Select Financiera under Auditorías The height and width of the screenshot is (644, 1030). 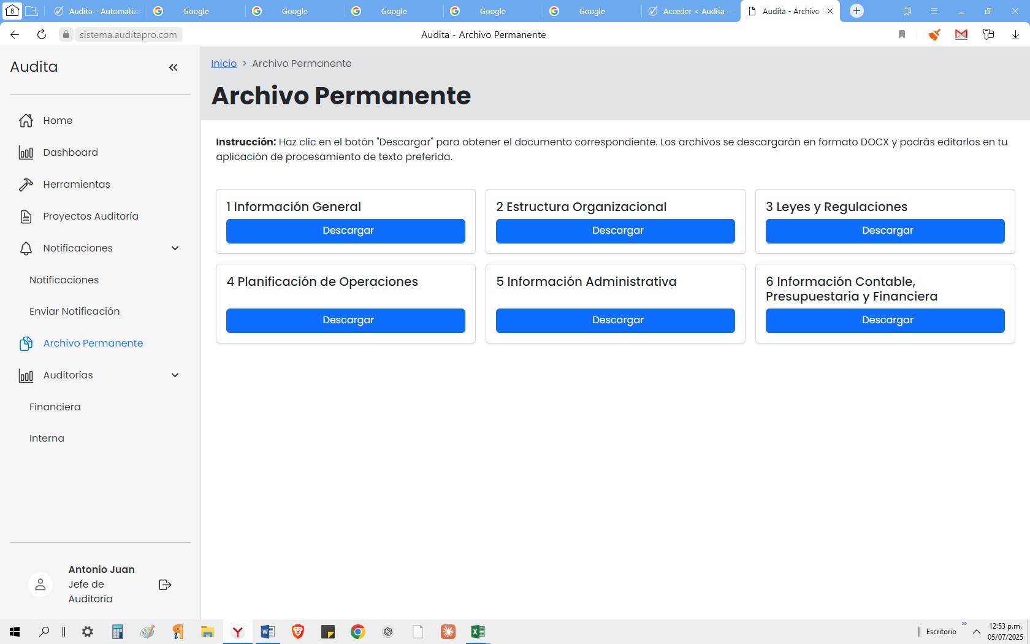pos(55,407)
